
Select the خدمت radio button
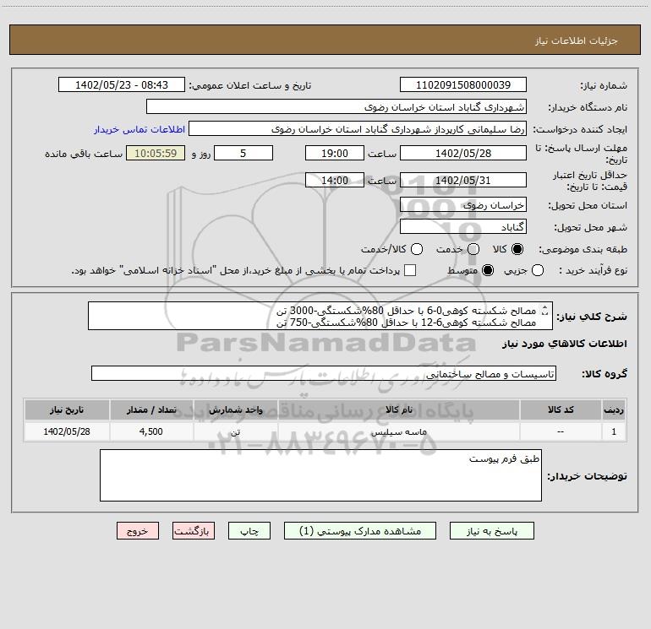pyautogui.click(x=473, y=249)
